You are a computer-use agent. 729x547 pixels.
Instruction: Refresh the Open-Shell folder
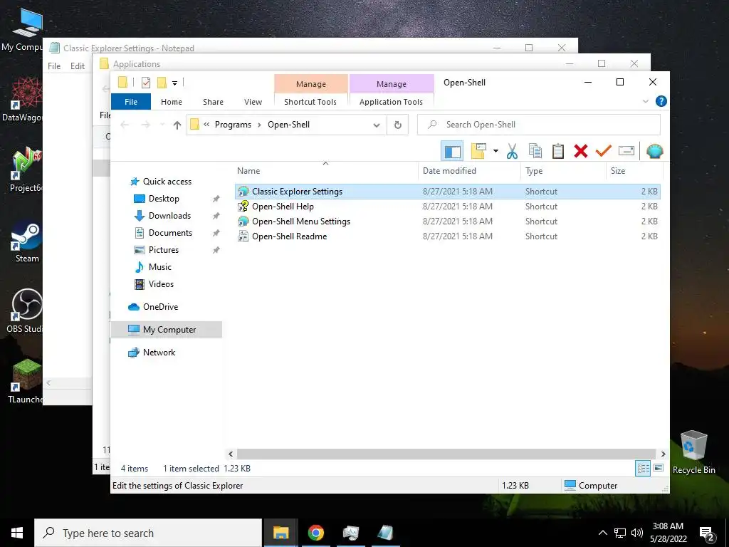[x=397, y=125]
